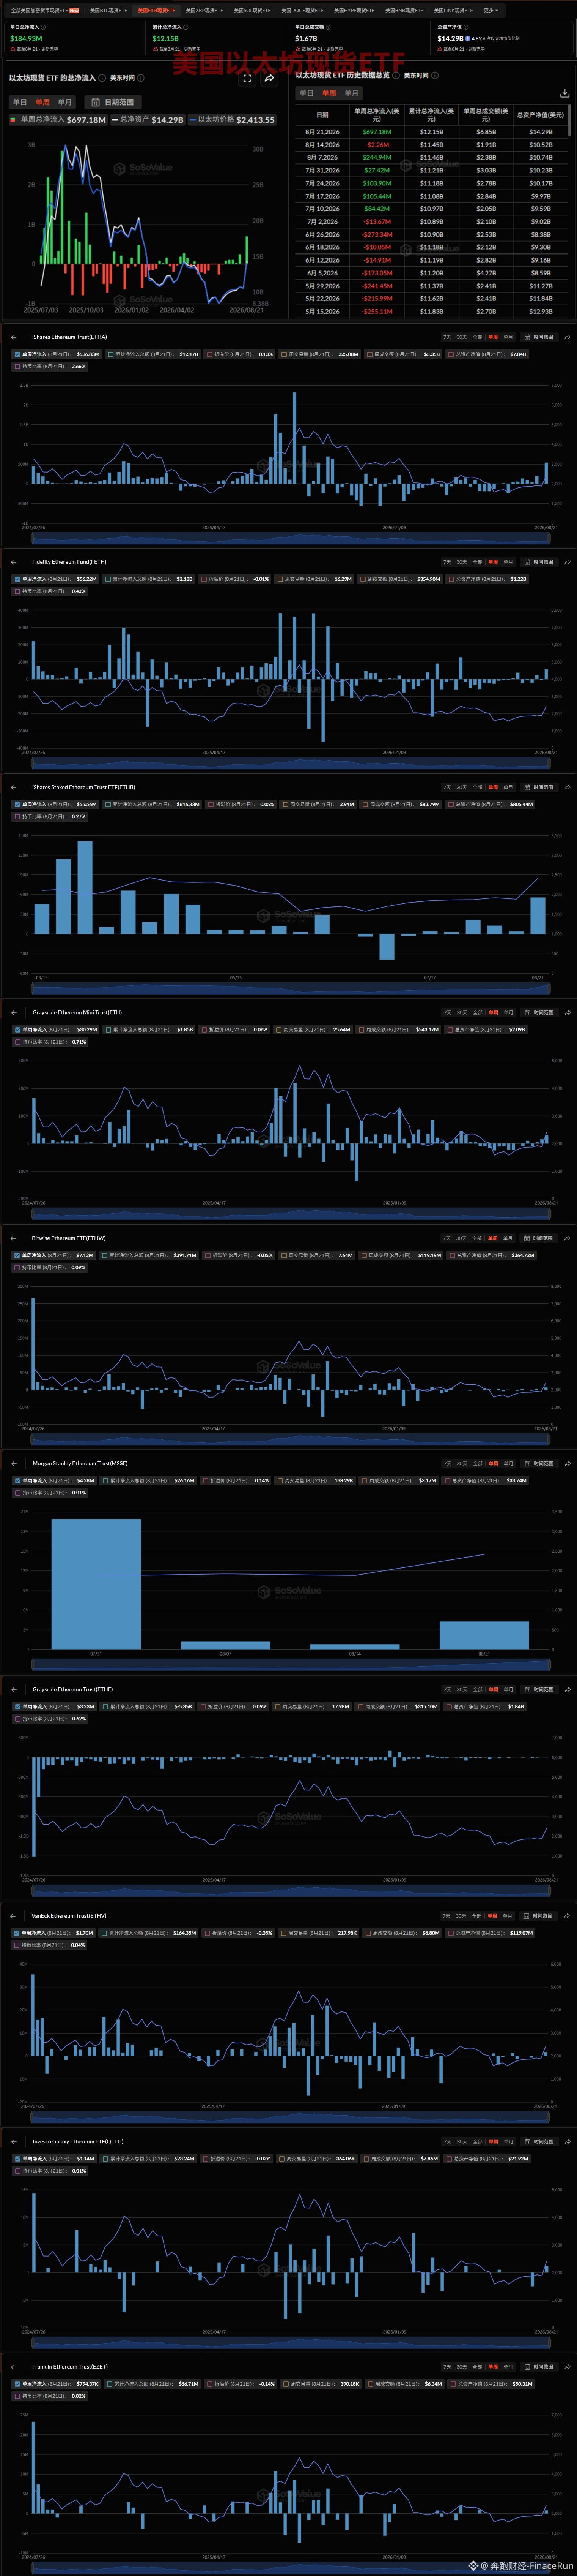577x2576 pixels.
Task: Click back arrow beside VanEck Ethereum Trust (ETHV)
Action: (13, 1916)
